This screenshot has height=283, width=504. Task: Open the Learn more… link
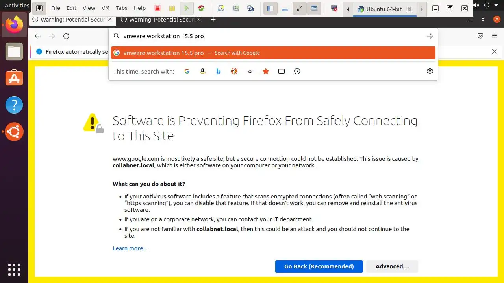(x=131, y=248)
